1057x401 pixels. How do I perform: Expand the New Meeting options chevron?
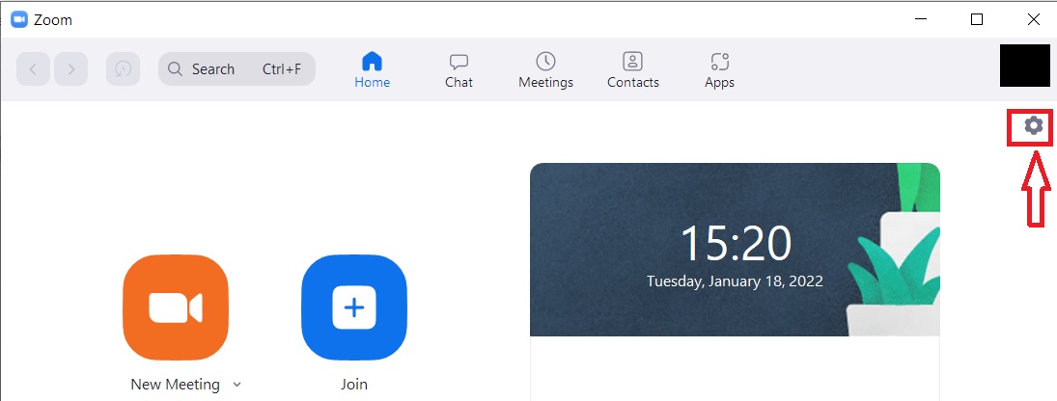[x=237, y=385]
